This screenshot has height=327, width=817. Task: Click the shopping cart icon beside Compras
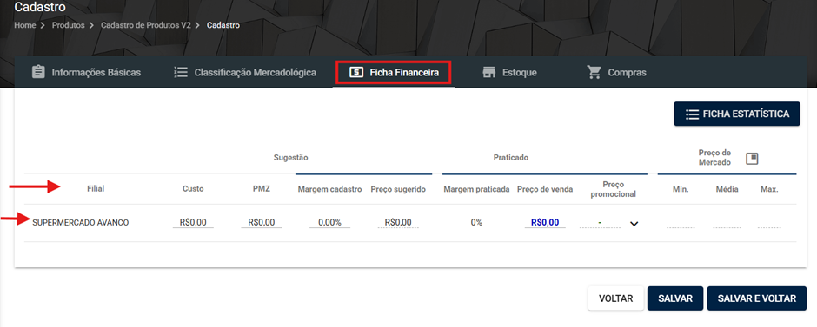pyautogui.click(x=594, y=72)
